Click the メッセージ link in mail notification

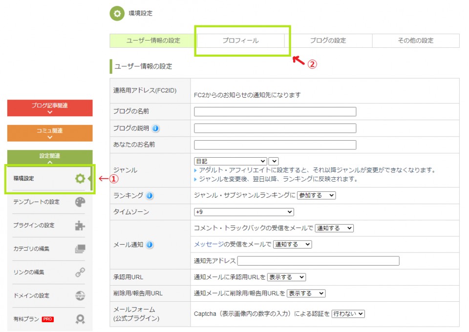click(209, 245)
